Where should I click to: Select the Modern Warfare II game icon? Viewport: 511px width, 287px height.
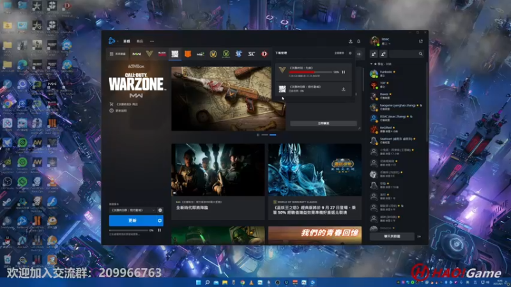coord(136,54)
